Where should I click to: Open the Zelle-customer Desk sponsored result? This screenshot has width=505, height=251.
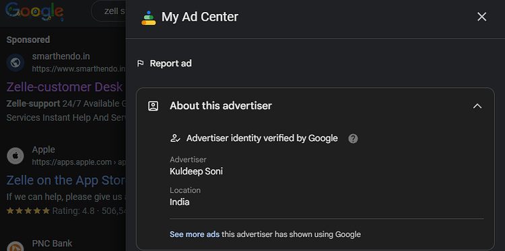[x=65, y=87]
